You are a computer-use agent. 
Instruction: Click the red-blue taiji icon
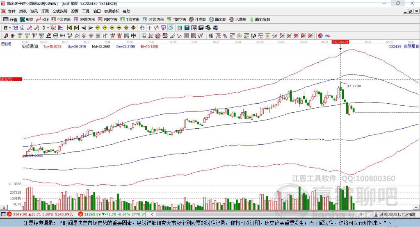click(320, 36)
